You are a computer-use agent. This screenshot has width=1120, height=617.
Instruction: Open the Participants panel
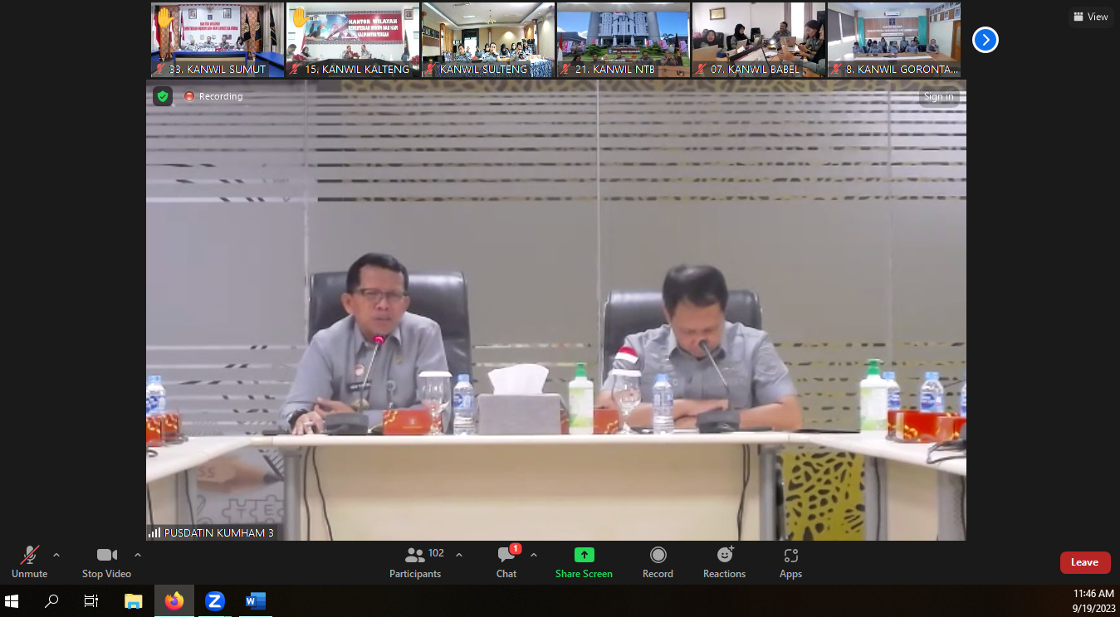[x=415, y=561]
